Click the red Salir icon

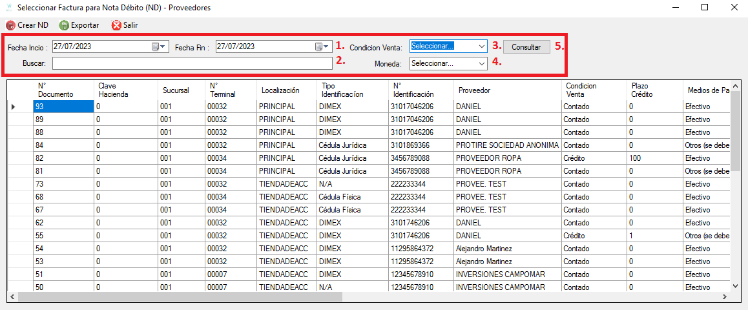pos(116,25)
